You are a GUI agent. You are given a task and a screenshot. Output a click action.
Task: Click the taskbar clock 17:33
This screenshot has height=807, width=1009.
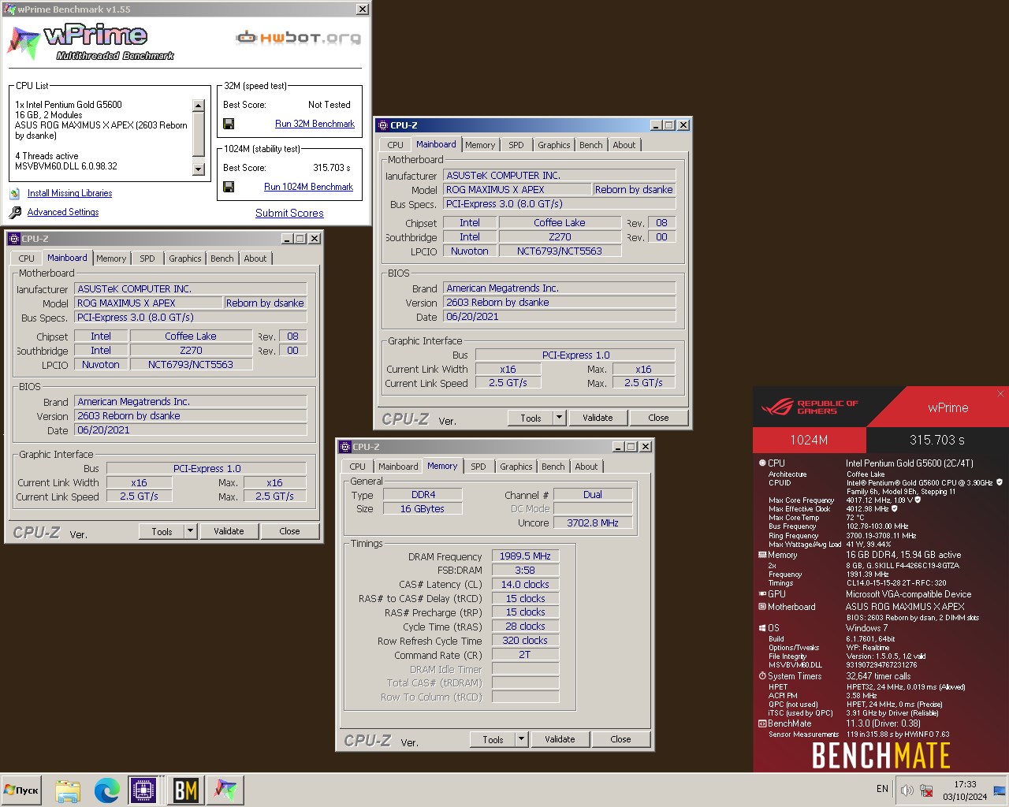click(965, 784)
